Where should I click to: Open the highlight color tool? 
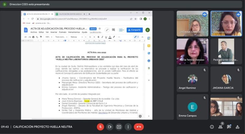[114, 37]
